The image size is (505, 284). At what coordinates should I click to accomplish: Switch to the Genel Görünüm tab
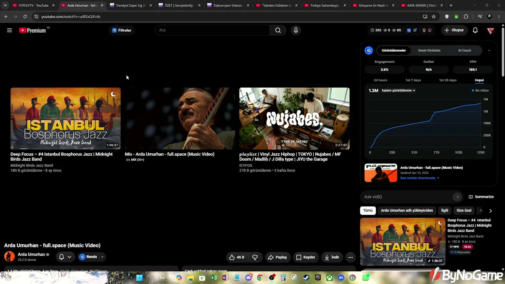429,50
